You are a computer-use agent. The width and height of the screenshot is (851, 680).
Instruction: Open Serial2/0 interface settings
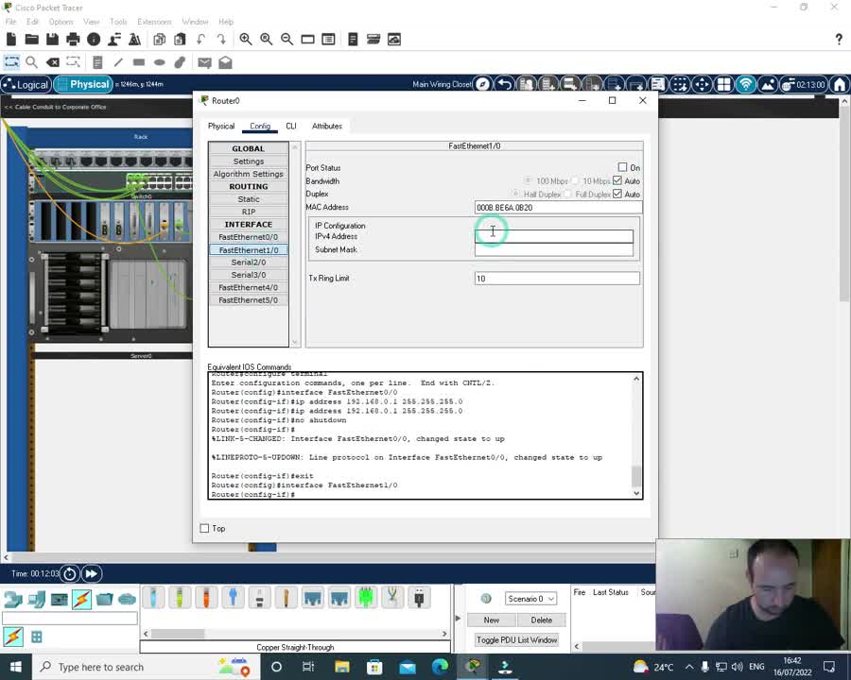point(249,263)
